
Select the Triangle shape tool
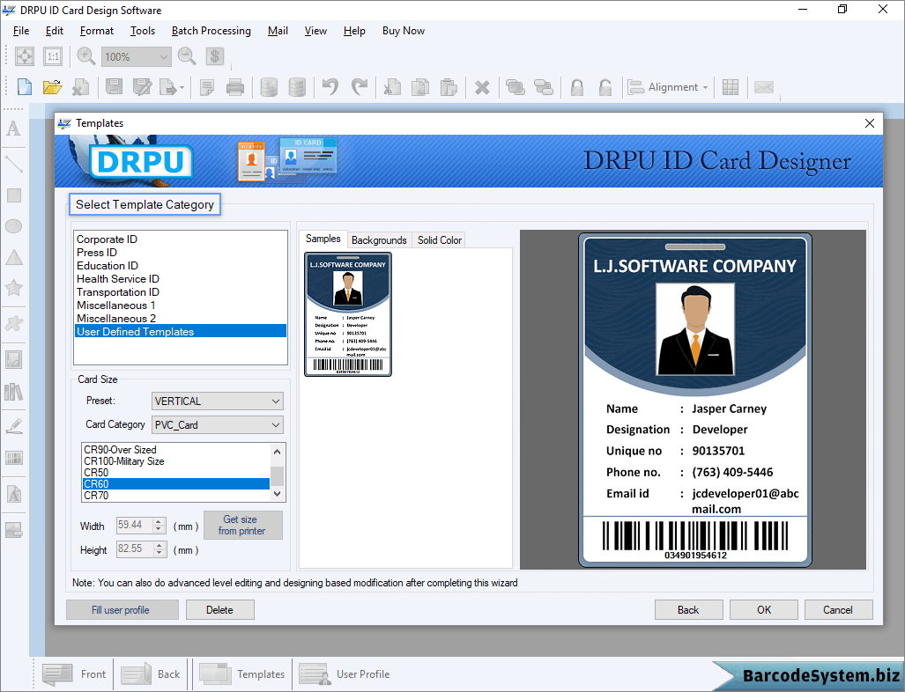pyautogui.click(x=14, y=257)
